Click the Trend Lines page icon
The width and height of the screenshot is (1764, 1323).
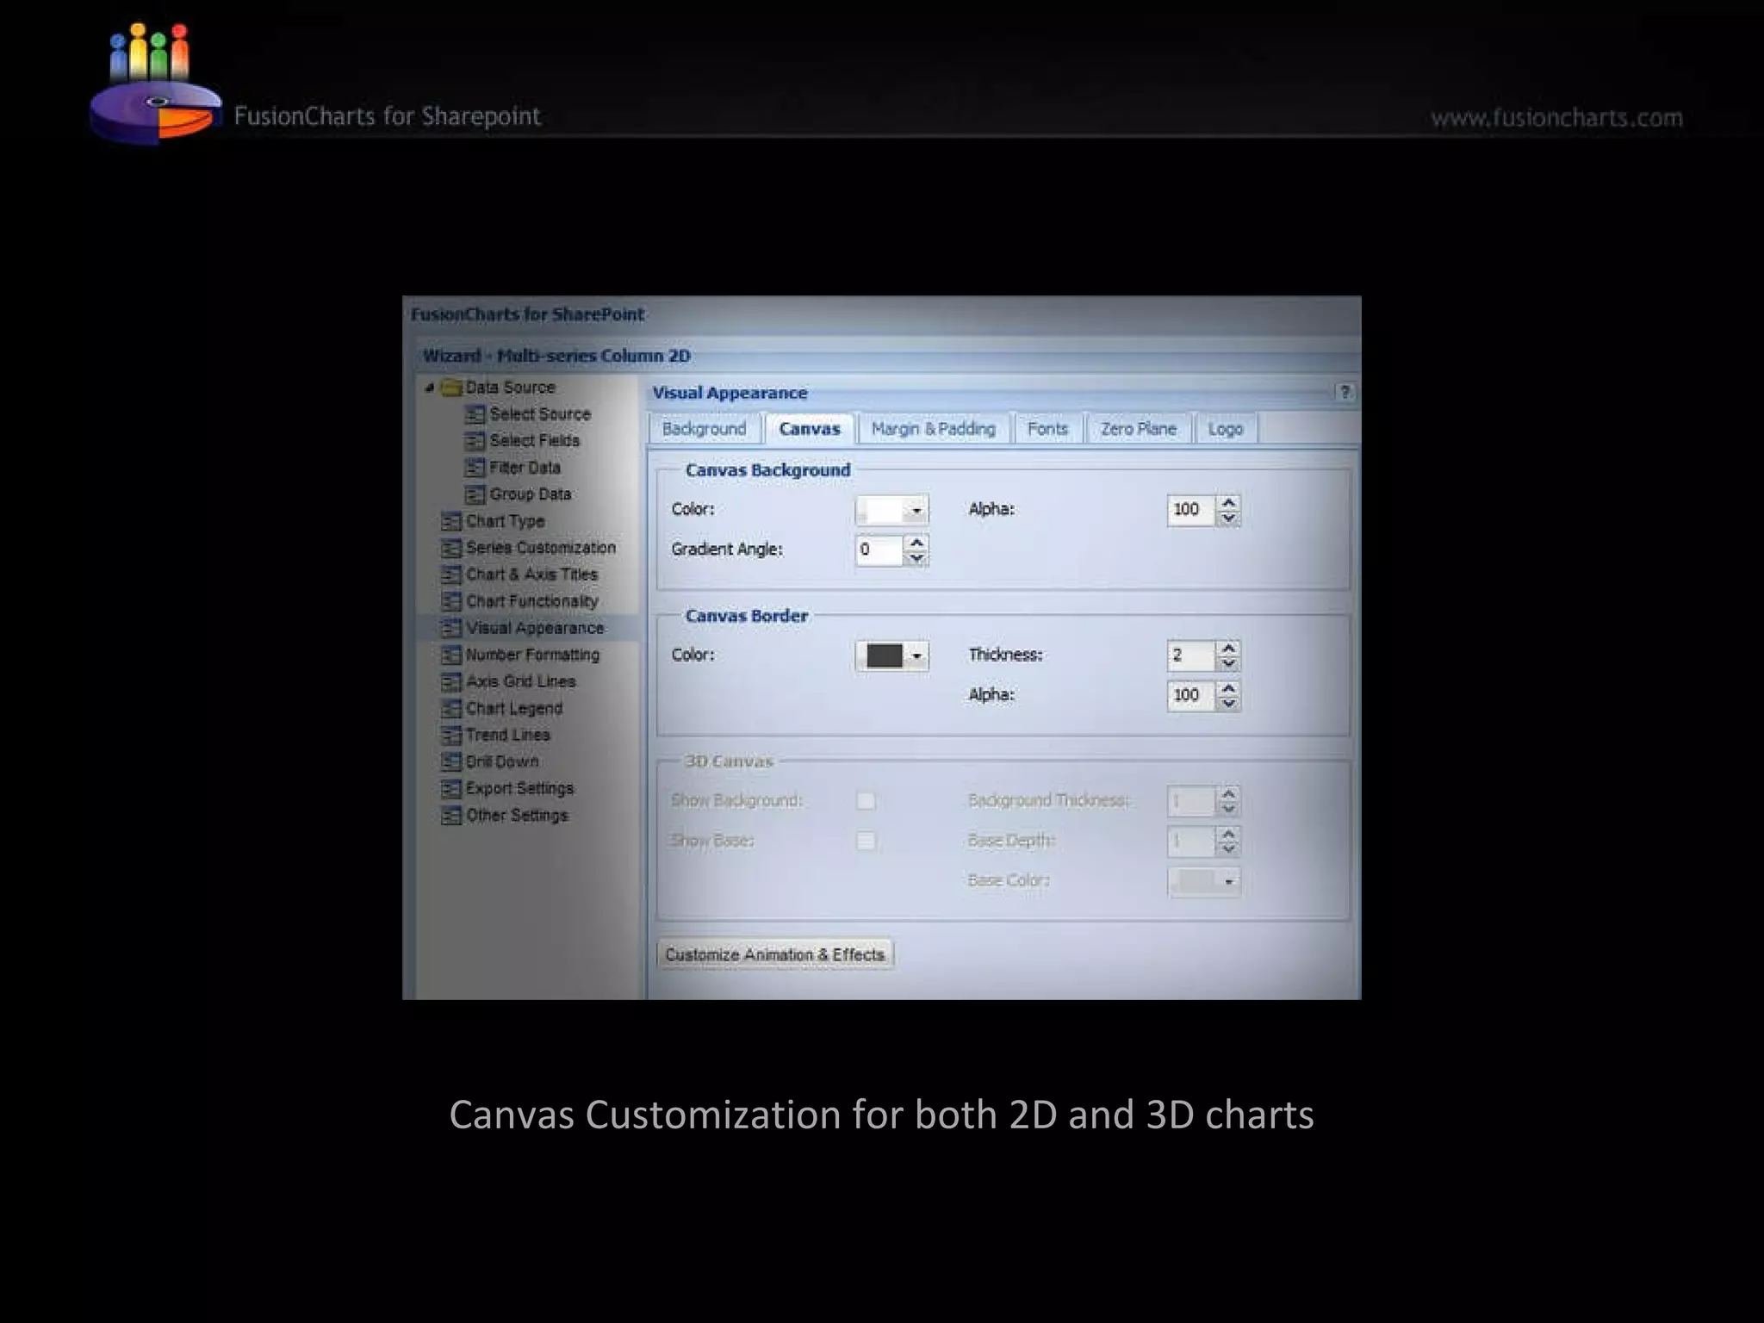click(x=450, y=735)
